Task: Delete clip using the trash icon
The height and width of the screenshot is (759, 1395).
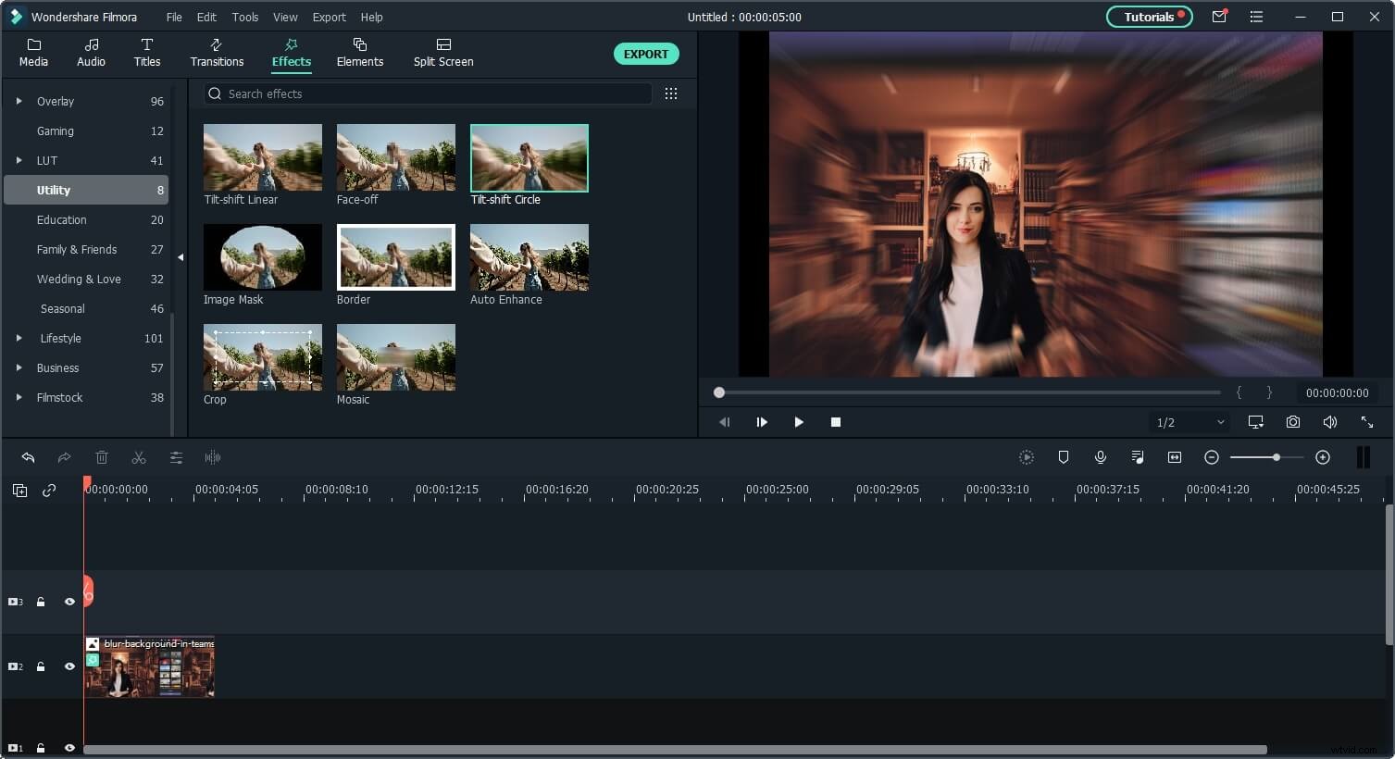Action: [x=102, y=457]
